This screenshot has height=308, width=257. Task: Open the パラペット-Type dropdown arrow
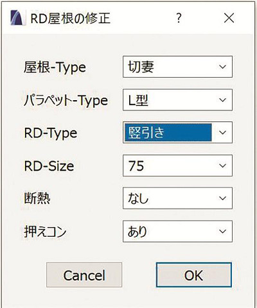223,100
